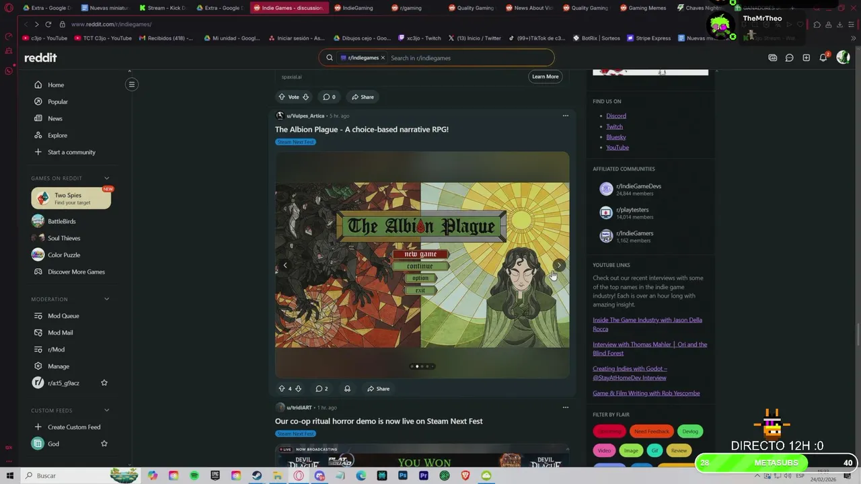
Task: Open overflow menu of The Albion Plague post
Action: [x=565, y=116]
